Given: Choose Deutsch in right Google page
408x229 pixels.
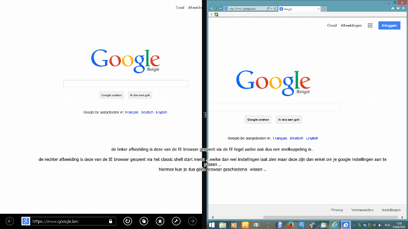Looking at the screenshot, I should tap(296, 138).
